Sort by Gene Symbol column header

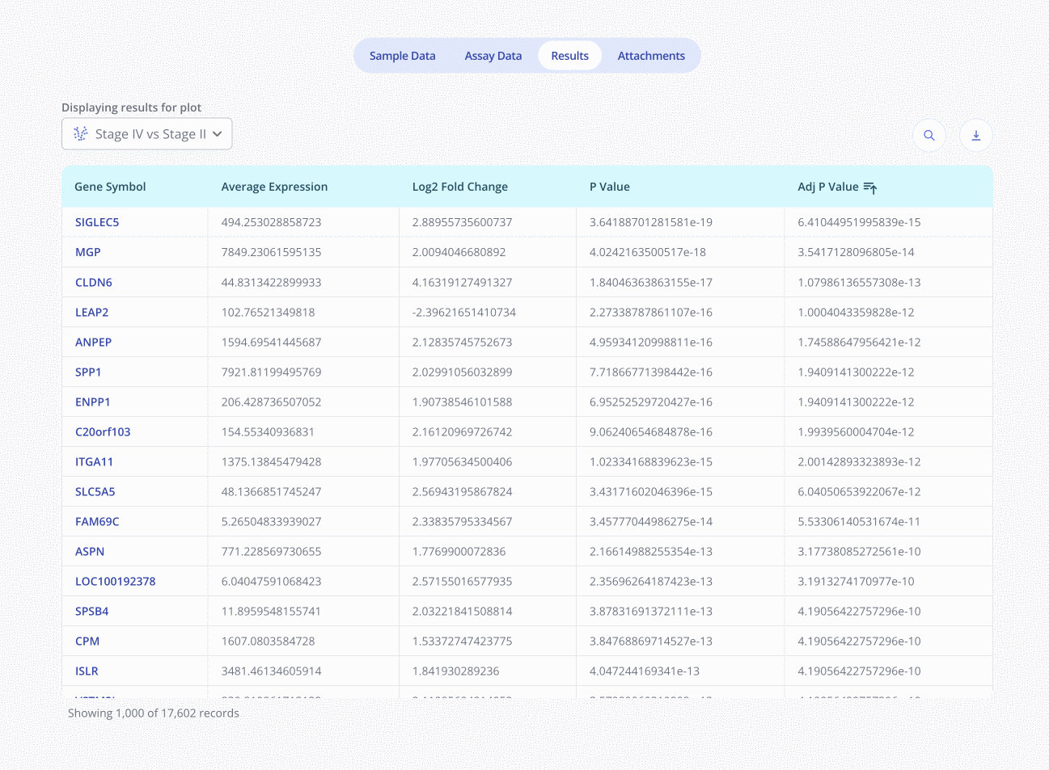(x=110, y=187)
